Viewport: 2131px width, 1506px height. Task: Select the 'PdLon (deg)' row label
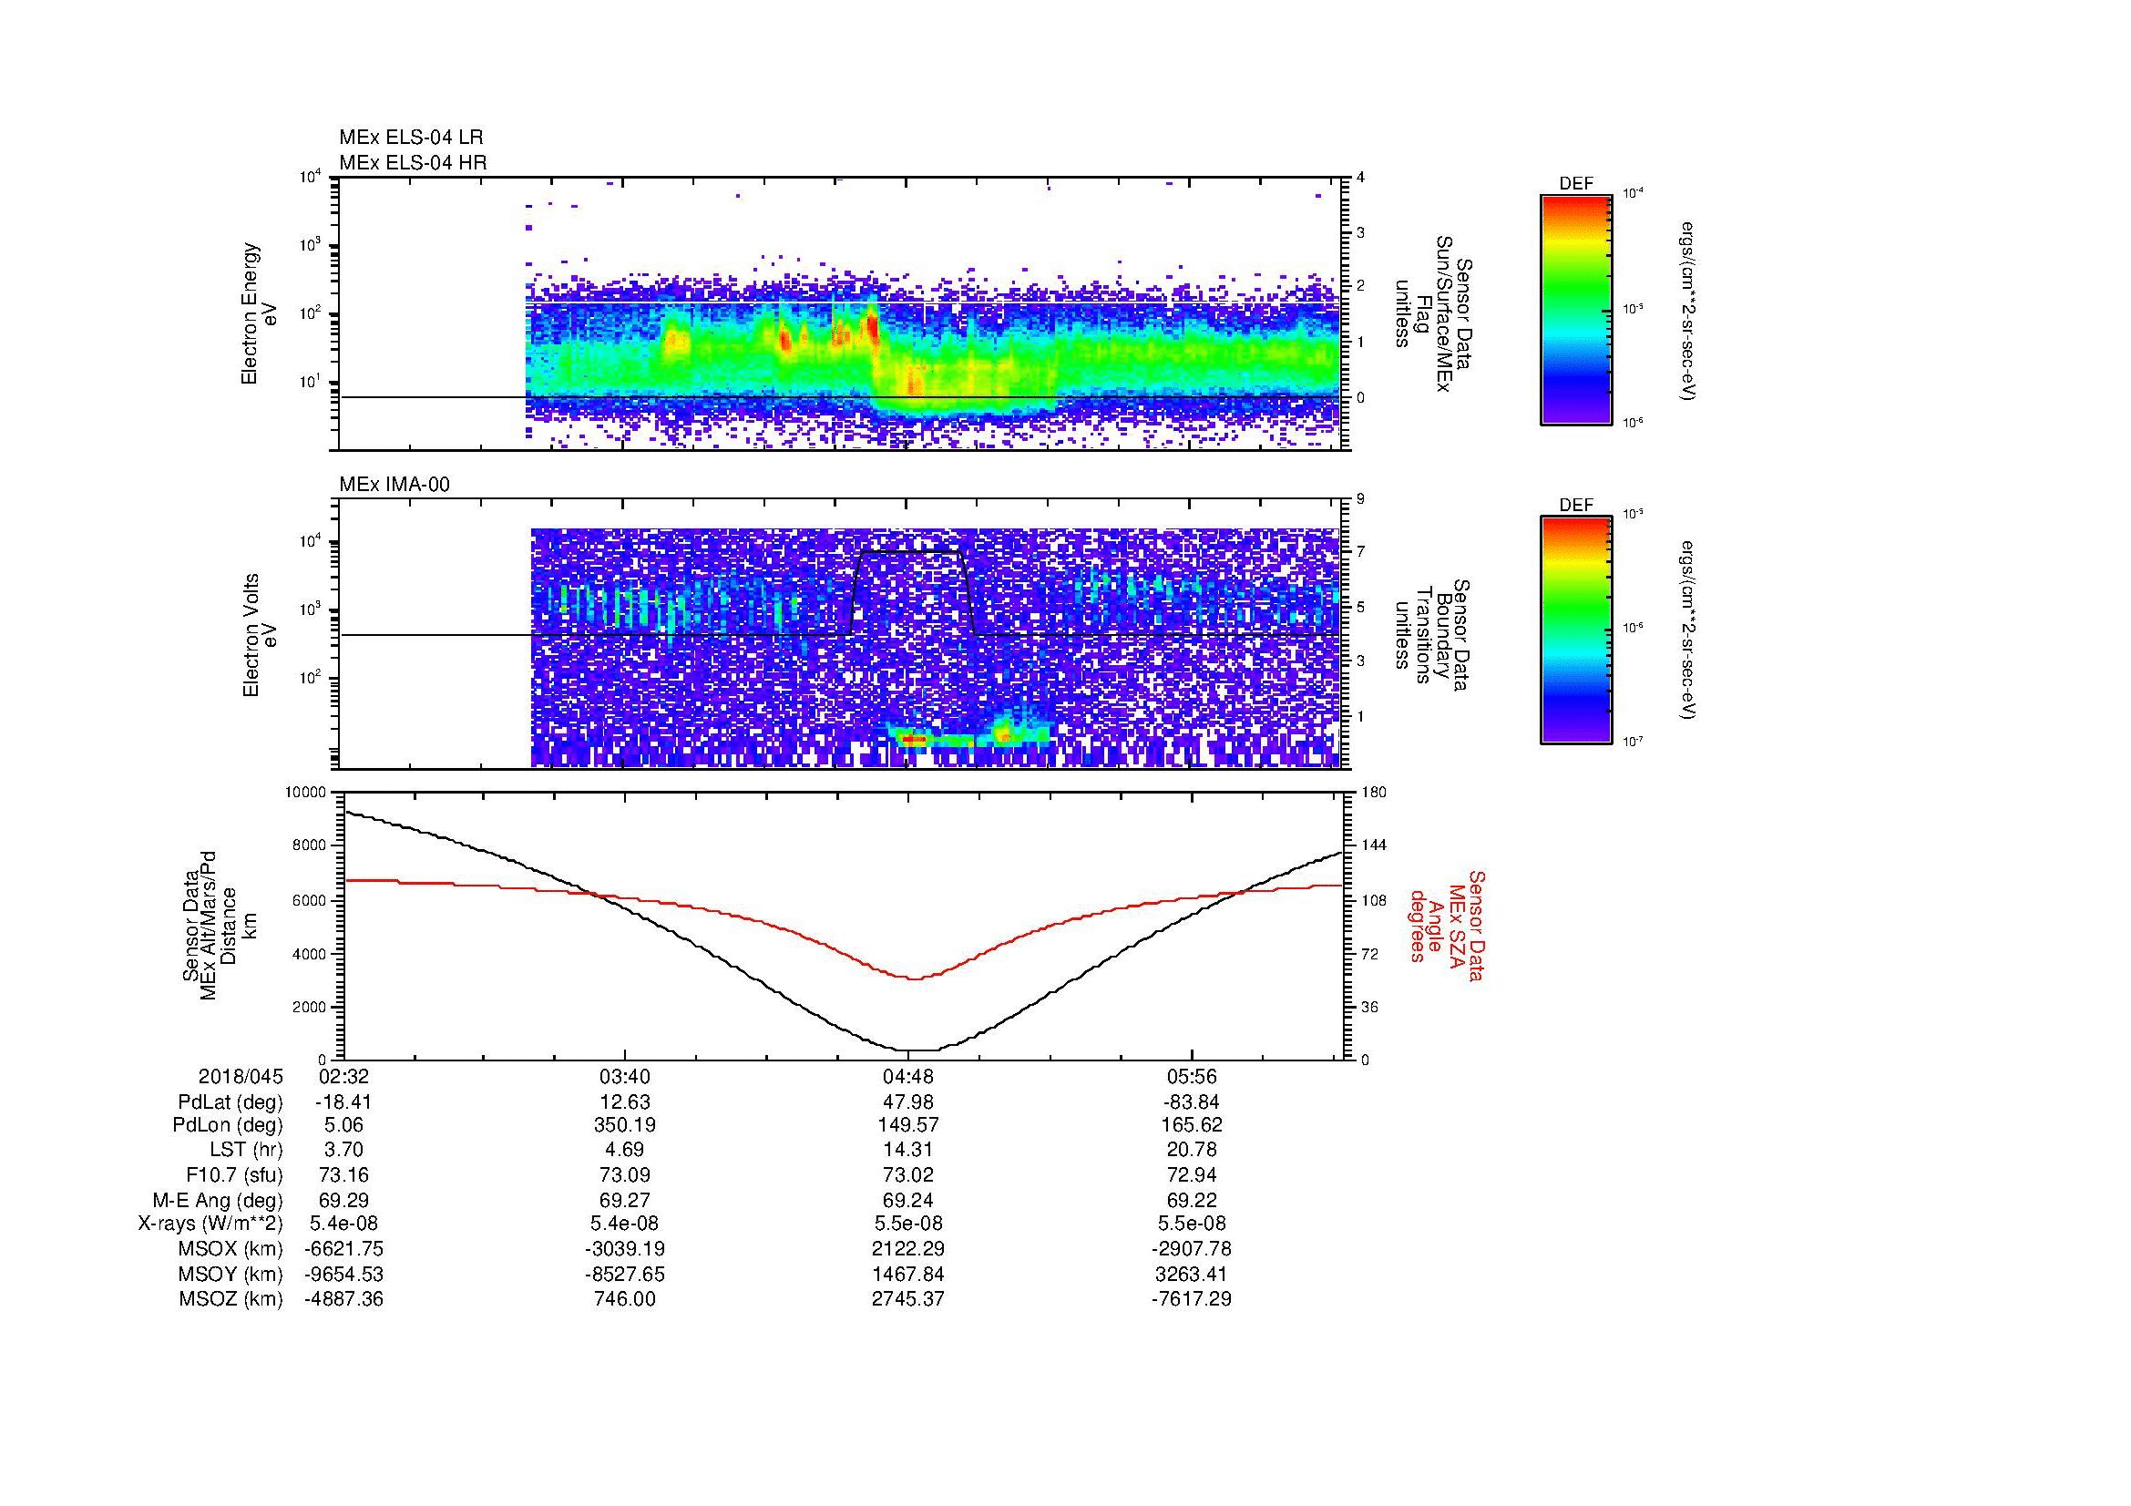pyautogui.click(x=228, y=1125)
